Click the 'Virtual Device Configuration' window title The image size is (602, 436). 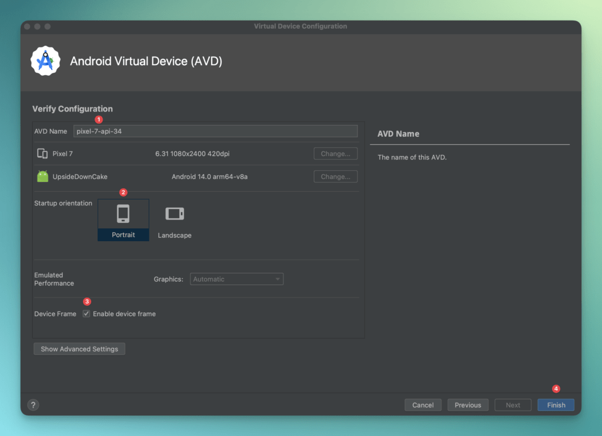pos(300,26)
